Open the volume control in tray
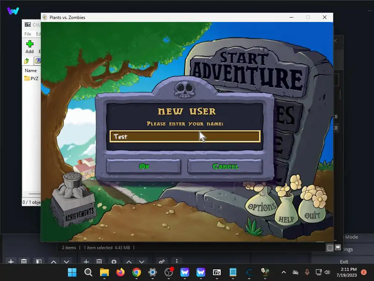 click(327, 272)
